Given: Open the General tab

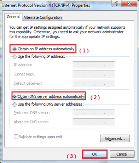Looking at the screenshot, I should pos(13,17).
